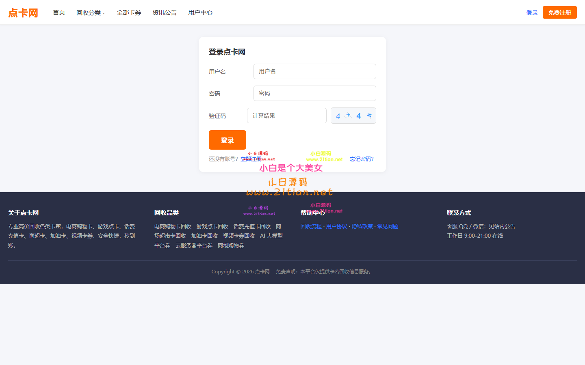Click the 验证码 field label
Viewport: 585px width, 365px height.
[217, 116]
